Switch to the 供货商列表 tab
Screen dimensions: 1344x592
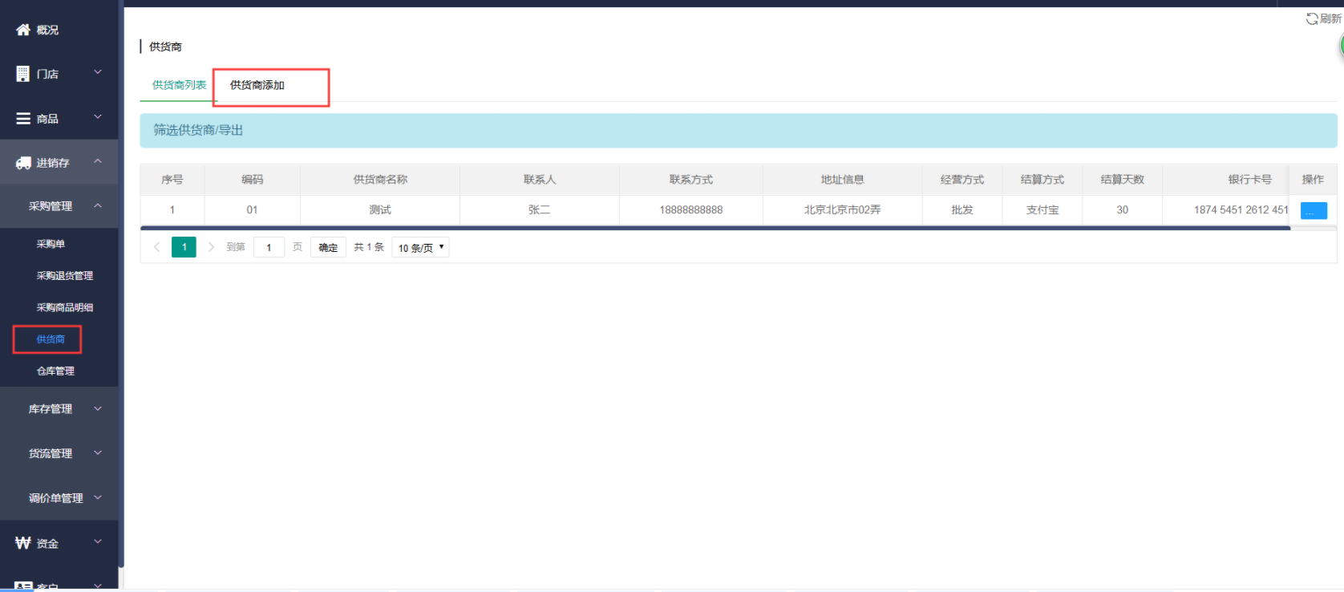coord(180,85)
